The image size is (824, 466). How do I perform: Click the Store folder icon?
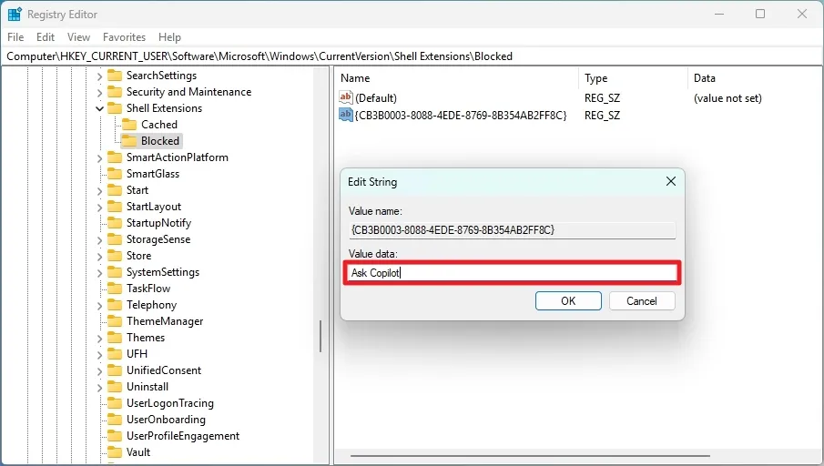pyautogui.click(x=115, y=256)
